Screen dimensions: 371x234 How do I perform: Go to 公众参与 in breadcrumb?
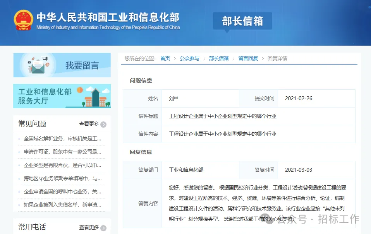click(189, 58)
